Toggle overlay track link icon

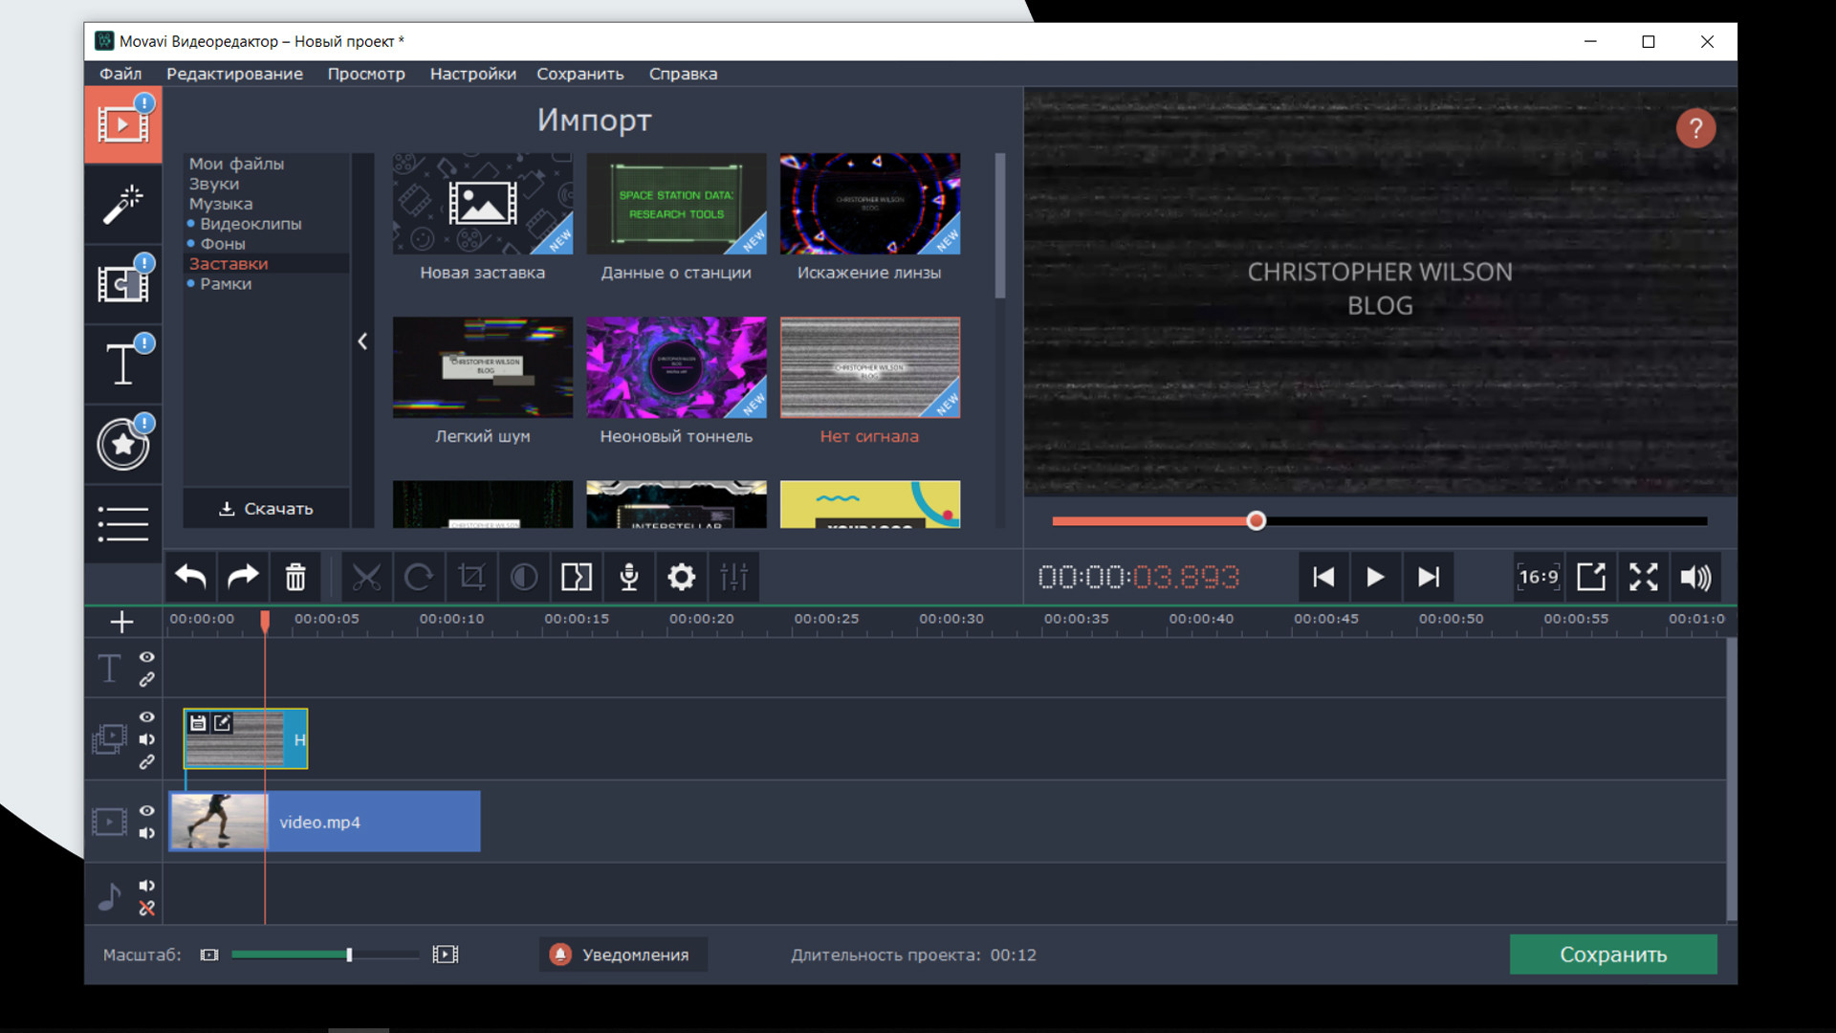click(146, 762)
